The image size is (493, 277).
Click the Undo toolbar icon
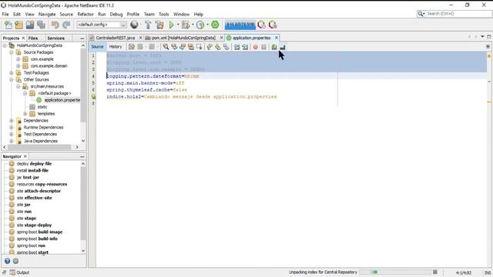coord(55,25)
